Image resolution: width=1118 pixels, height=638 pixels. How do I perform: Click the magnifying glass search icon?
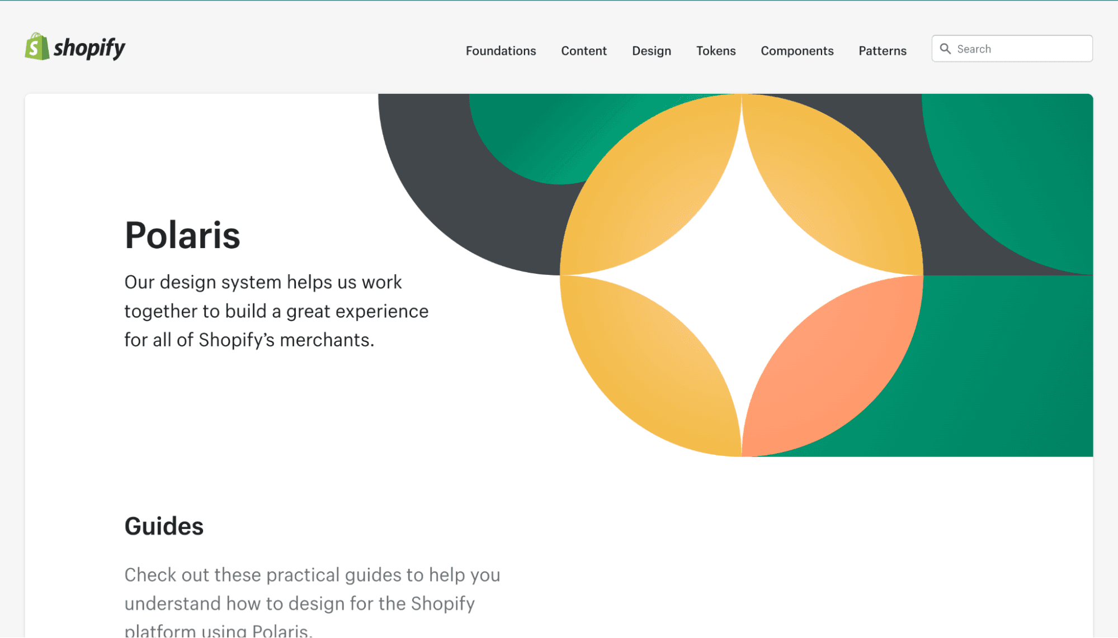[x=945, y=49]
